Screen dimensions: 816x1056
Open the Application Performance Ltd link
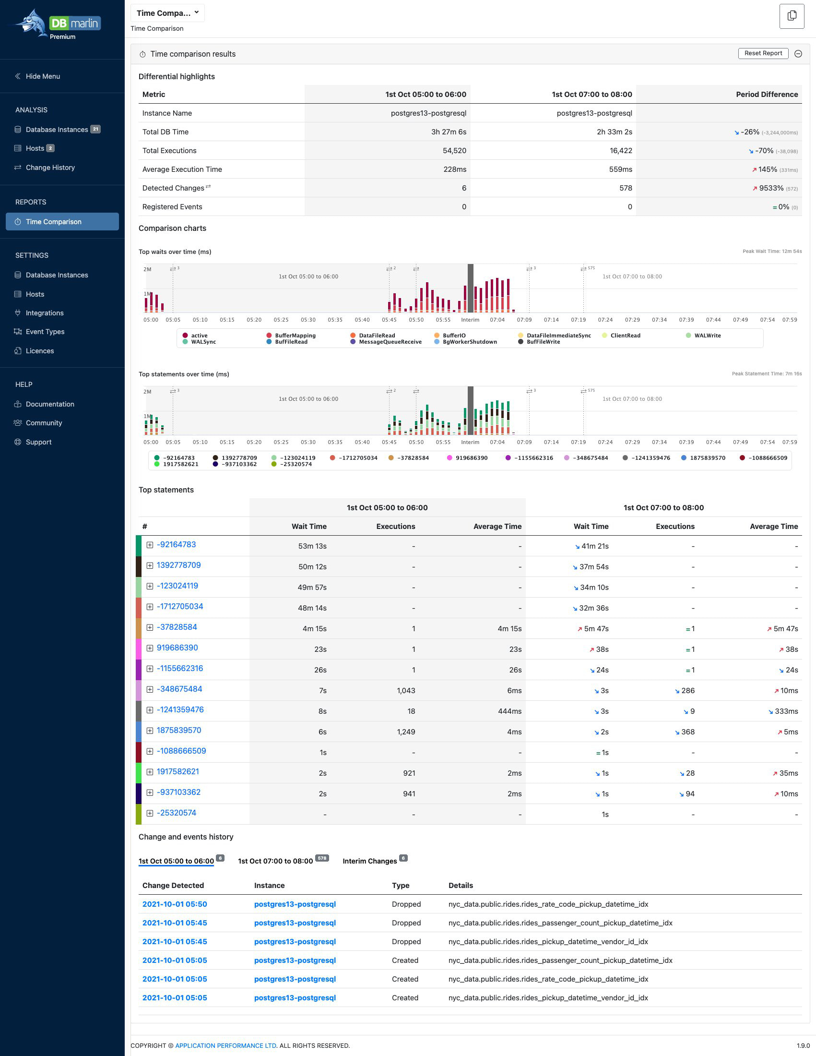coord(225,1045)
